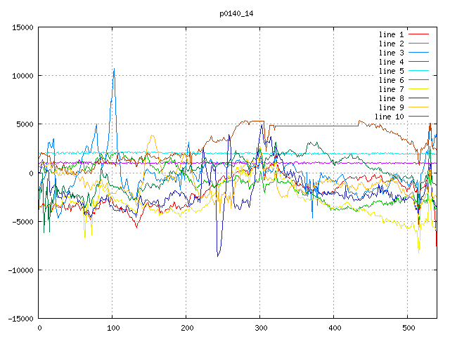Pick the color sample beside 'line 4'
Image resolution: width=450 pixels, height=337 pixels.
click(x=418, y=62)
